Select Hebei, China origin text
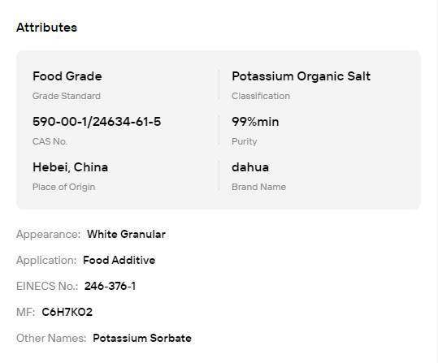The width and height of the screenshot is (438, 363). point(71,167)
